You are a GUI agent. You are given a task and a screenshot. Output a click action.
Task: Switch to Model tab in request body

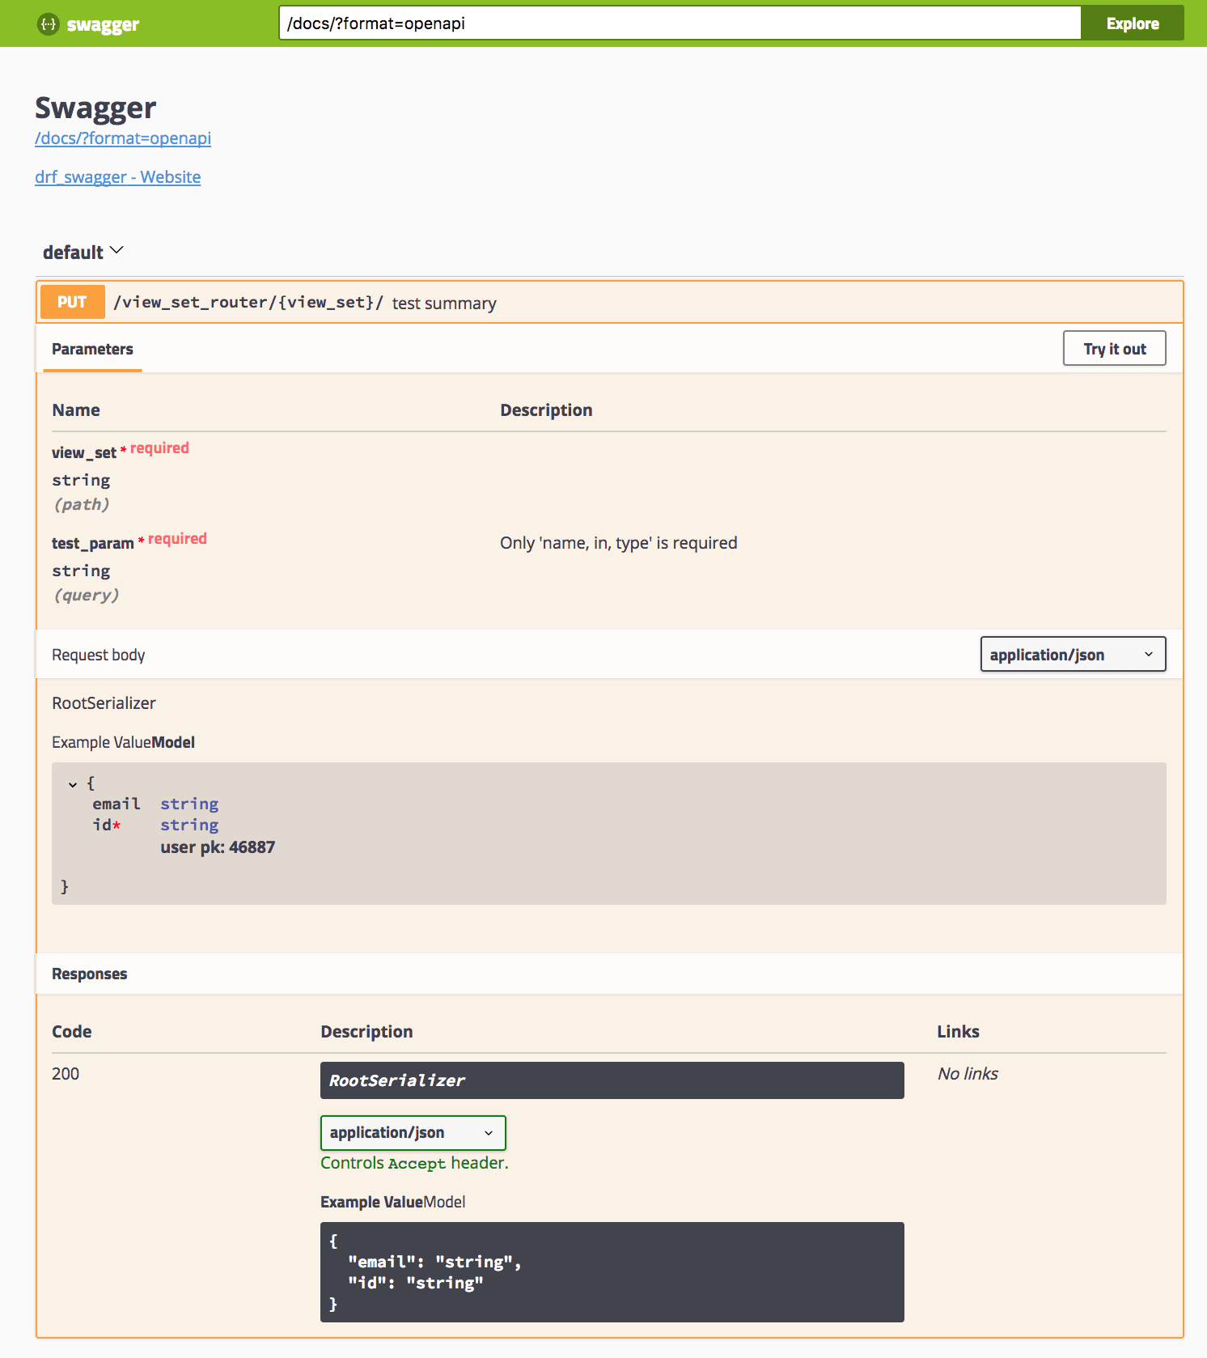click(174, 742)
